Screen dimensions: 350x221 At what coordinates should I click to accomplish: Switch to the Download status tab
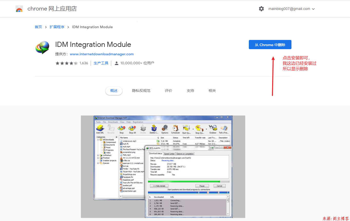[x=156, y=154]
